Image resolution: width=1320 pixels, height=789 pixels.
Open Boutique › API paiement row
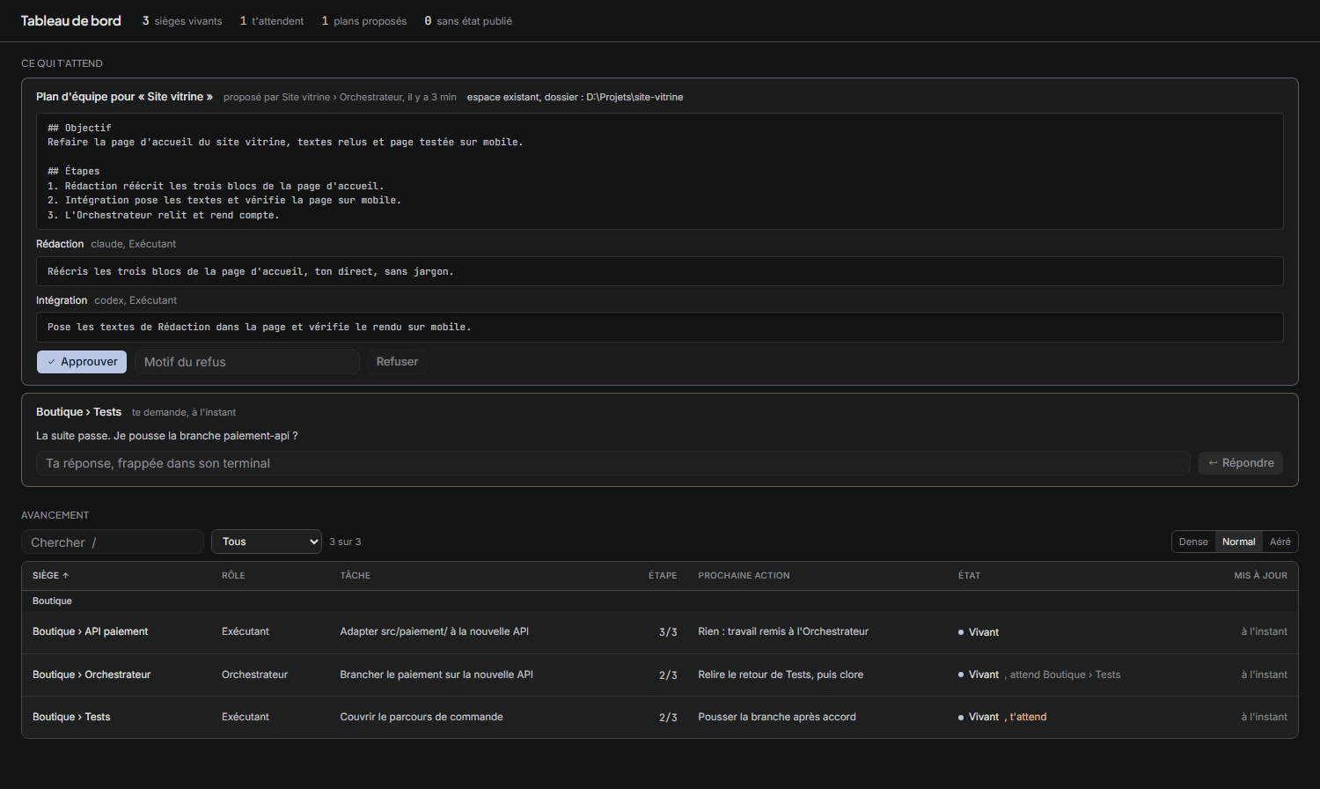(660, 632)
